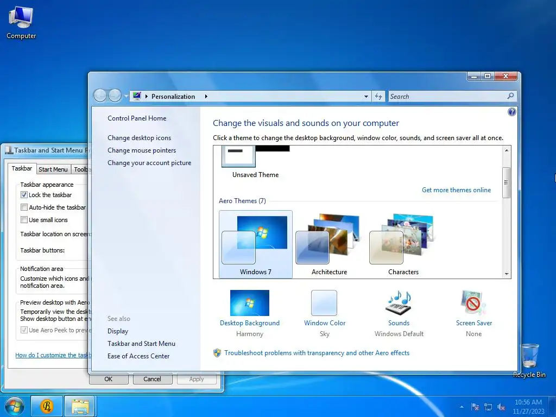The image size is (556, 417).
Task: Click the Action Center flag tray icon
Action: click(x=475, y=407)
